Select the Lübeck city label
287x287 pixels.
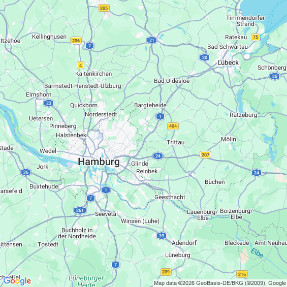click(228, 62)
